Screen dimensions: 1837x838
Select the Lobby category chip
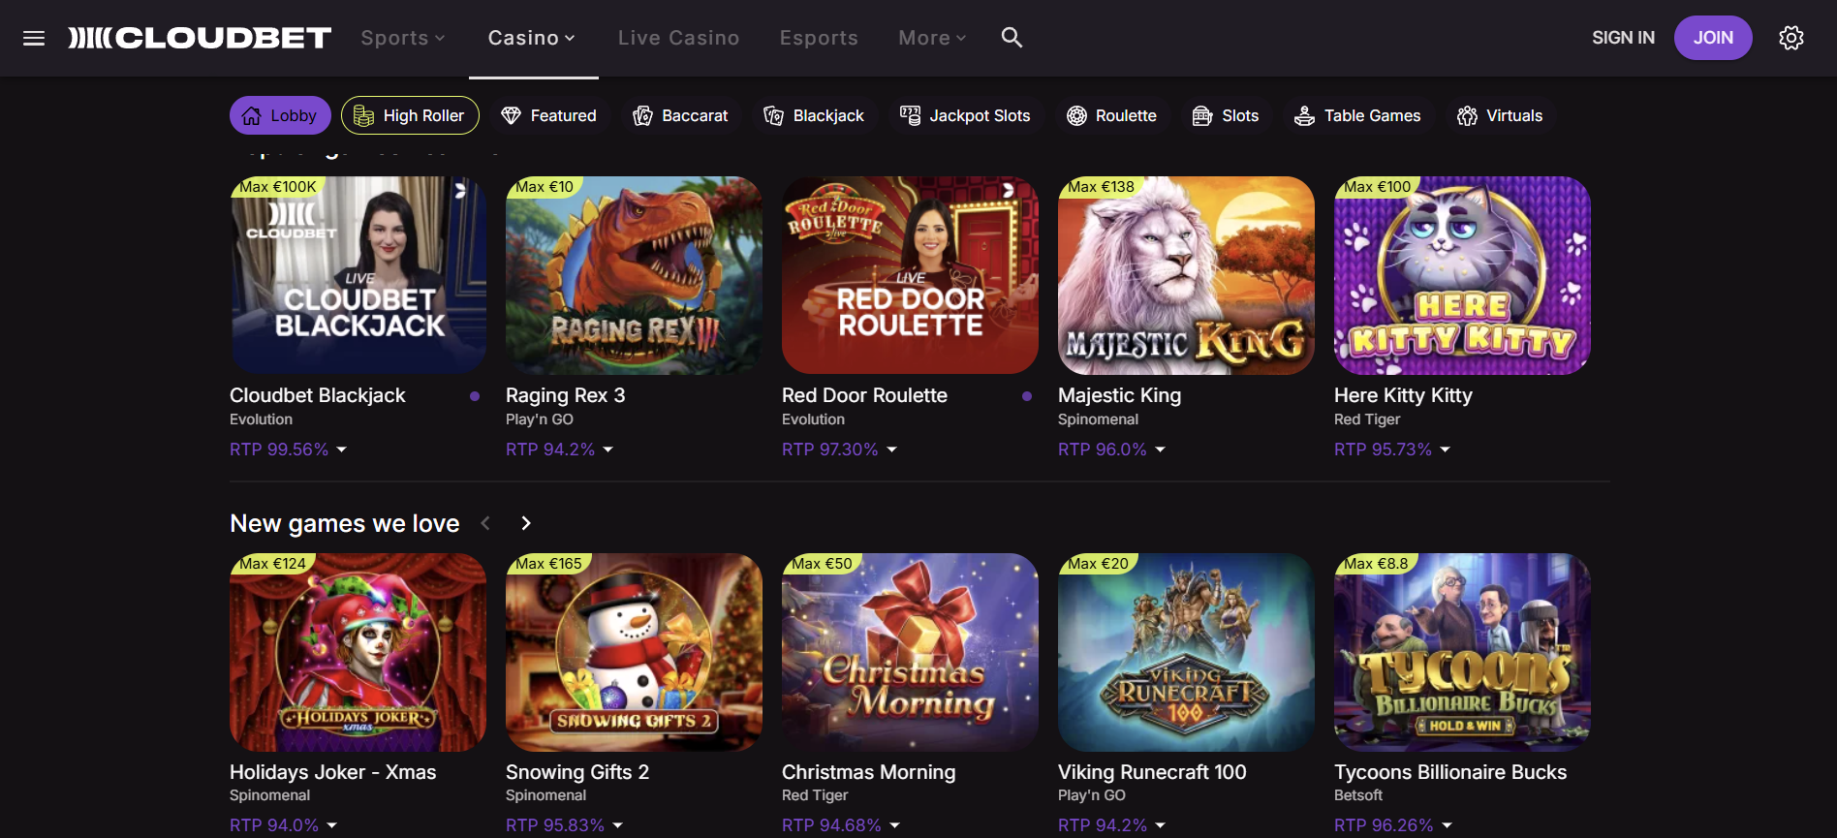coord(280,116)
